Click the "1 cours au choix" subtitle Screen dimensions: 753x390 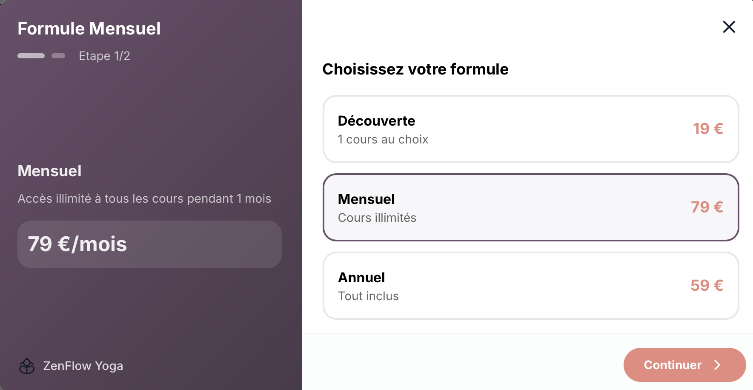[383, 139]
